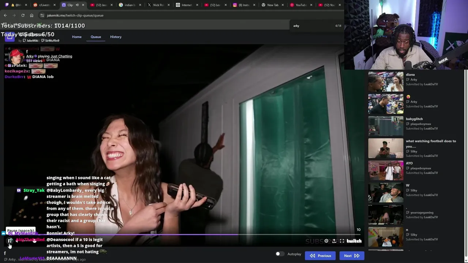This screenshot has height=263, width=468.
Task: Select the Queue tab
Action: click(96, 37)
